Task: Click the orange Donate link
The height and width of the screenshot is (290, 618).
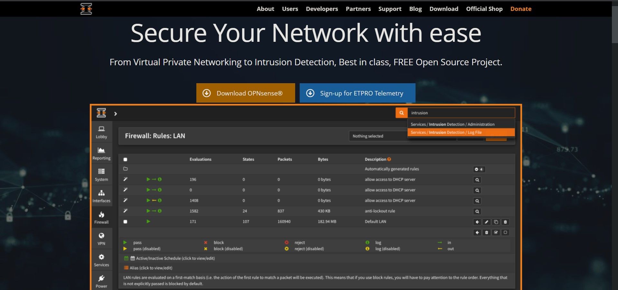Action: click(x=521, y=9)
